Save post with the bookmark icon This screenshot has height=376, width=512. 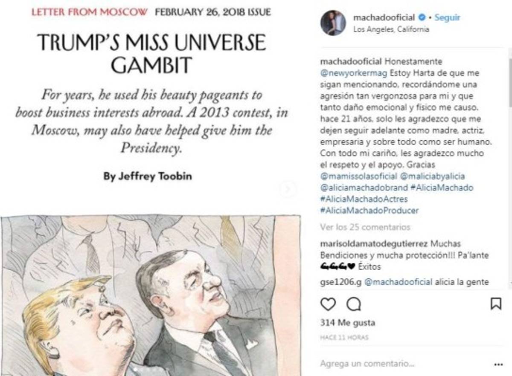click(496, 304)
